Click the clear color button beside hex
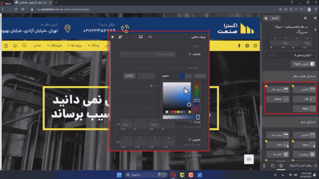Image resolution: width=319 pixels, height=179 pixels. pyautogui.click(x=188, y=76)
